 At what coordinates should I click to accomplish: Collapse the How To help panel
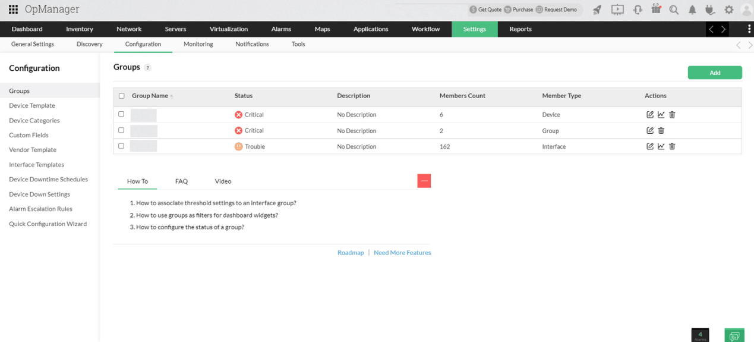tap(424, 181)
